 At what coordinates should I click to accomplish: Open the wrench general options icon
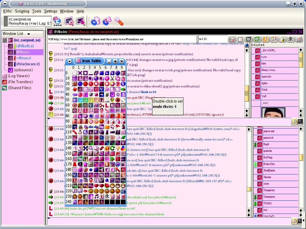[x=119, y=21]
